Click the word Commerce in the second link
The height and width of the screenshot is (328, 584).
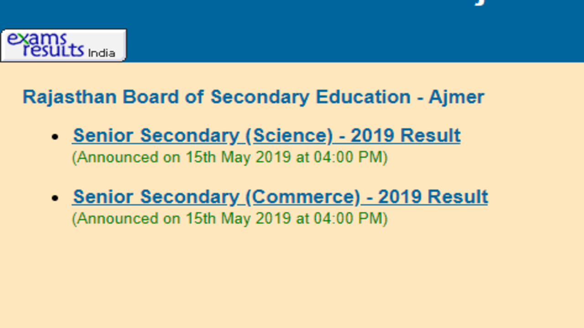pos(306,197)
